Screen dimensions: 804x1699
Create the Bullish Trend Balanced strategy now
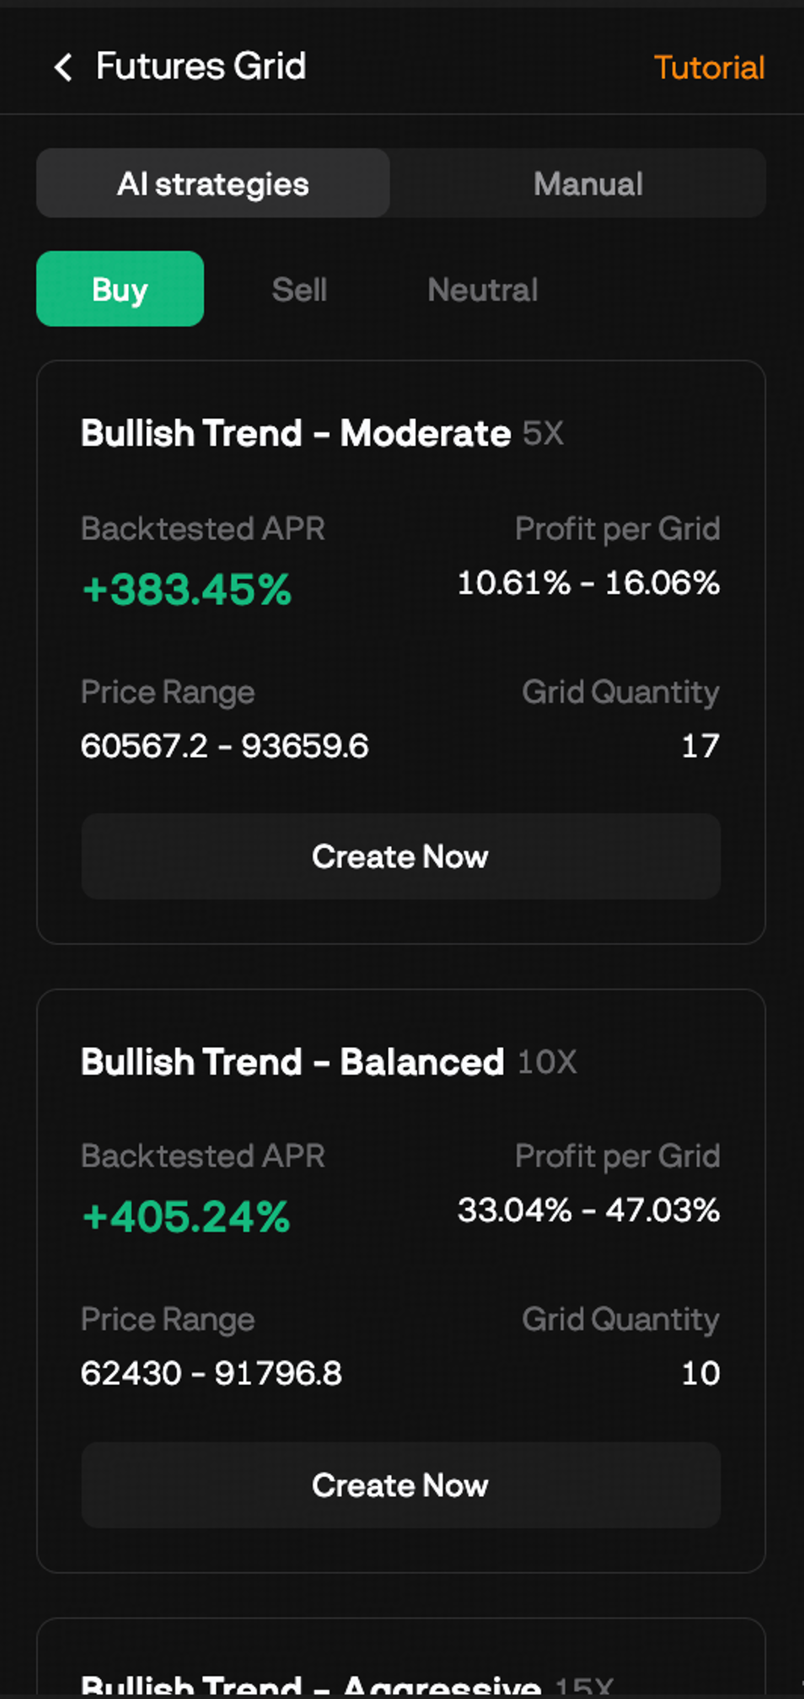[x=401, y=1485]
